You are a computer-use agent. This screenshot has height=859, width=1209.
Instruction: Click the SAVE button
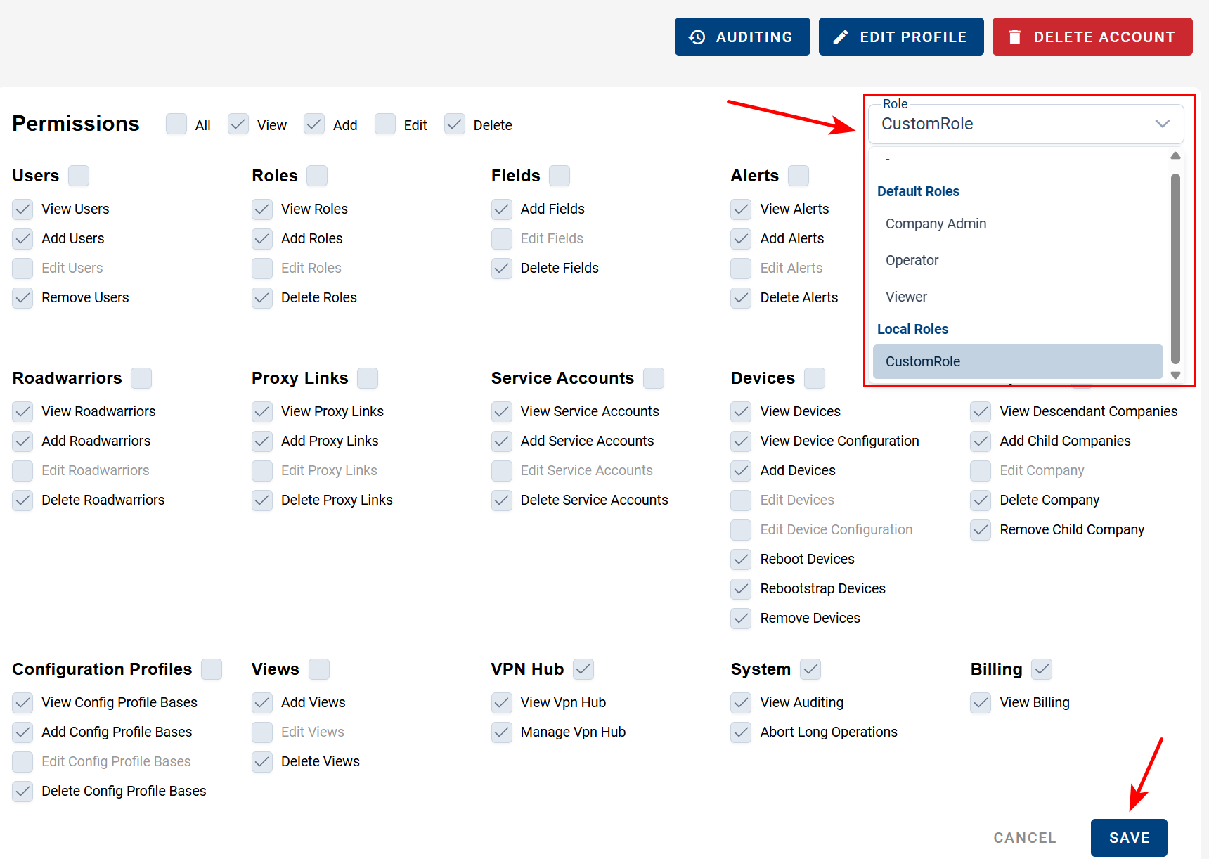coord(1128,837)
